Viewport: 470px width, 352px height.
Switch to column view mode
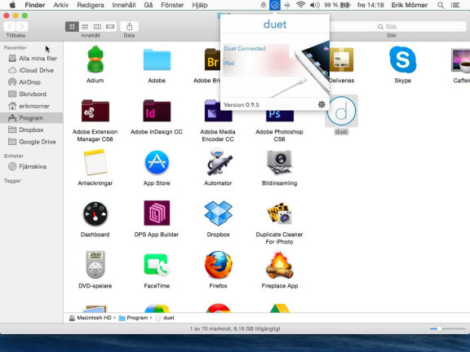tap(97, 27)
